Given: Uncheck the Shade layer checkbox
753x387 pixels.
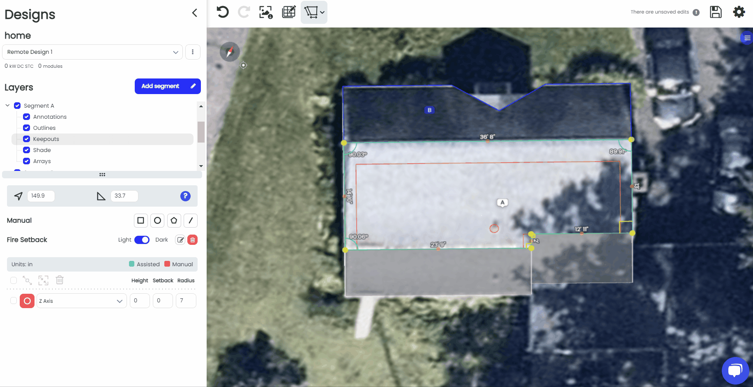Looking at the screenshot, I should coord(26,150).
